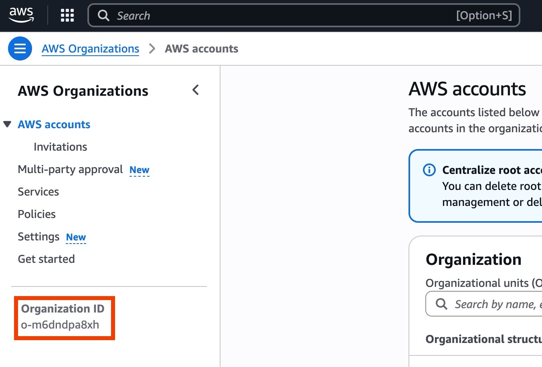The width and height of the screenshot is (542, 367).
Task: Click the New badge beside Settings
Action: click(76, 237)
